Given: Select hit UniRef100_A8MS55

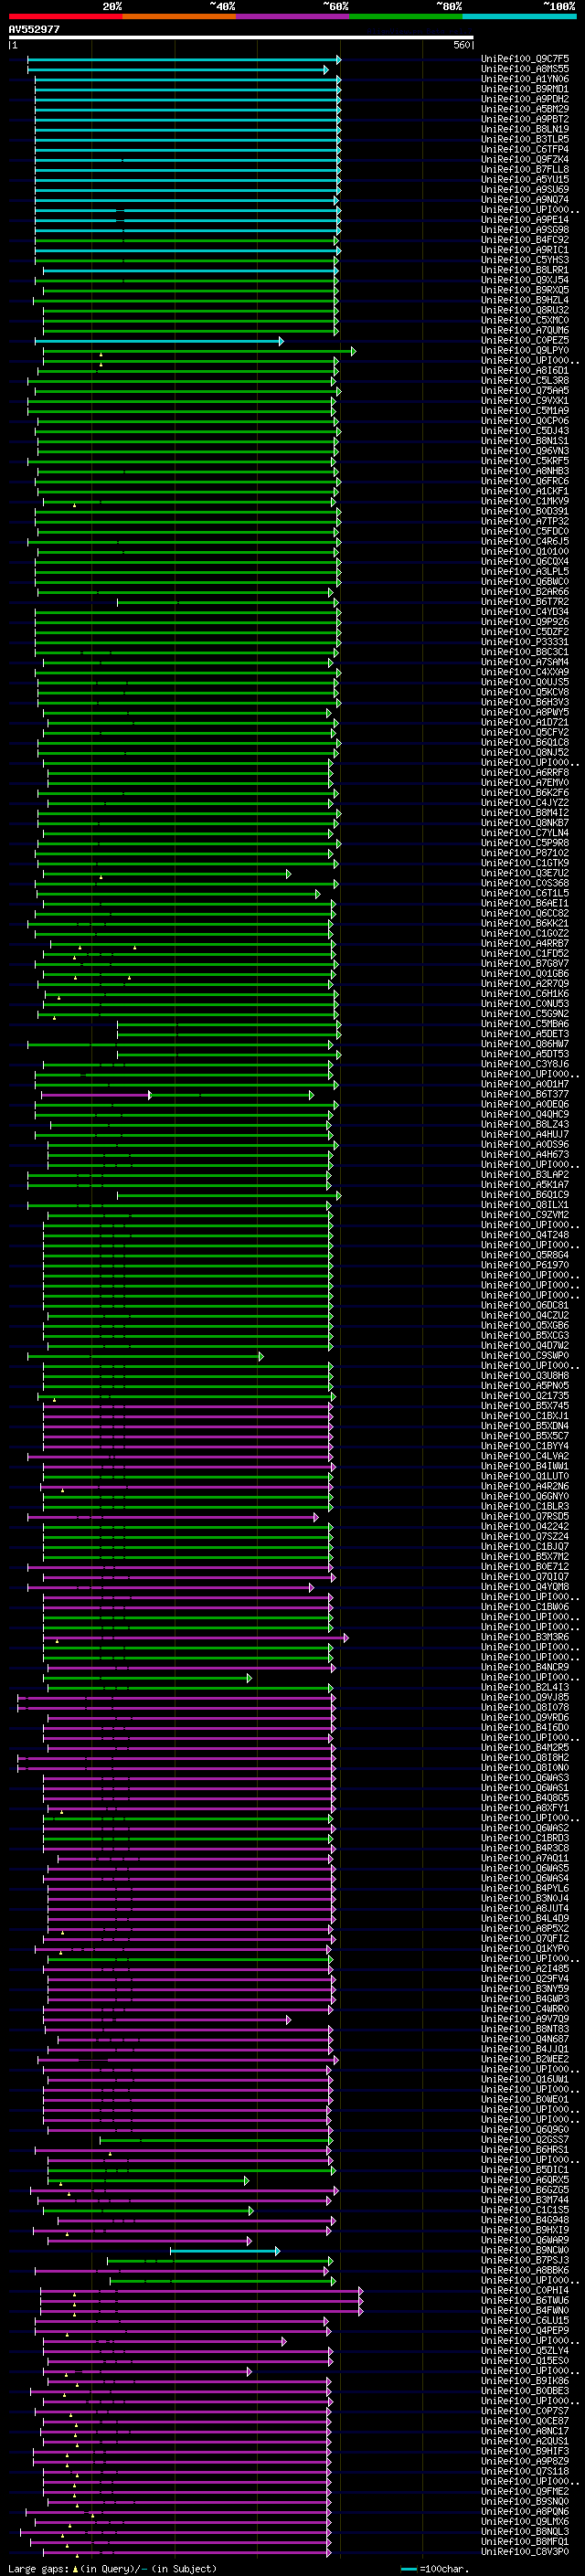Looking at the screenshot, I should (525, 69).
